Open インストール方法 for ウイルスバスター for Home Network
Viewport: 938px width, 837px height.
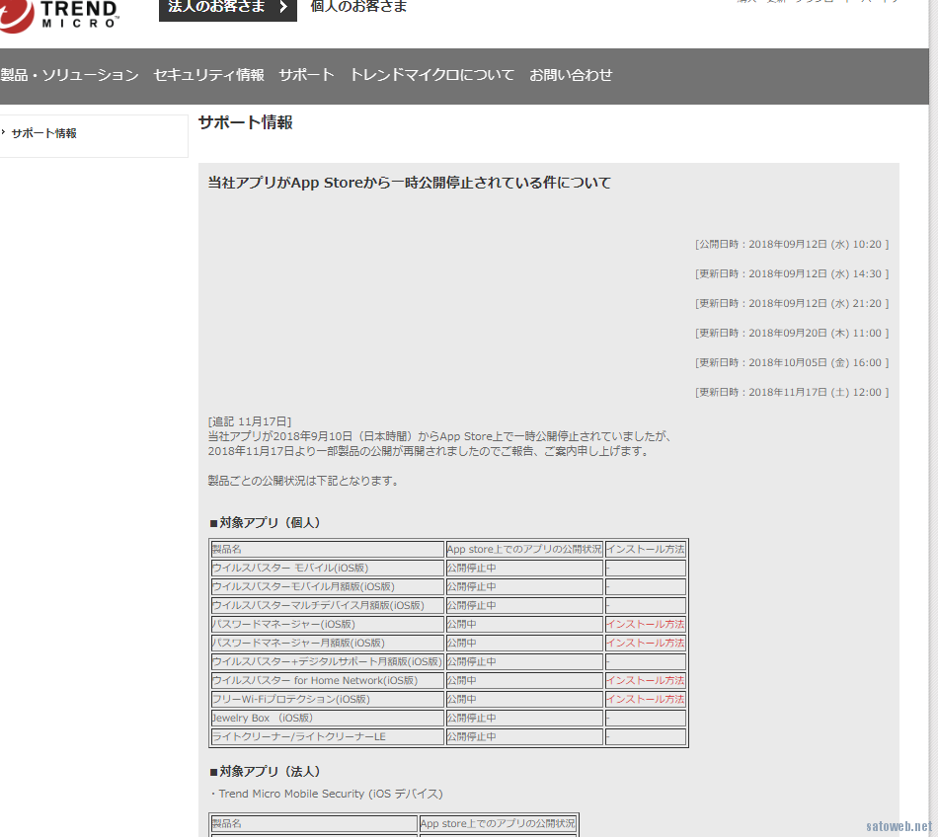click(645, 680)
